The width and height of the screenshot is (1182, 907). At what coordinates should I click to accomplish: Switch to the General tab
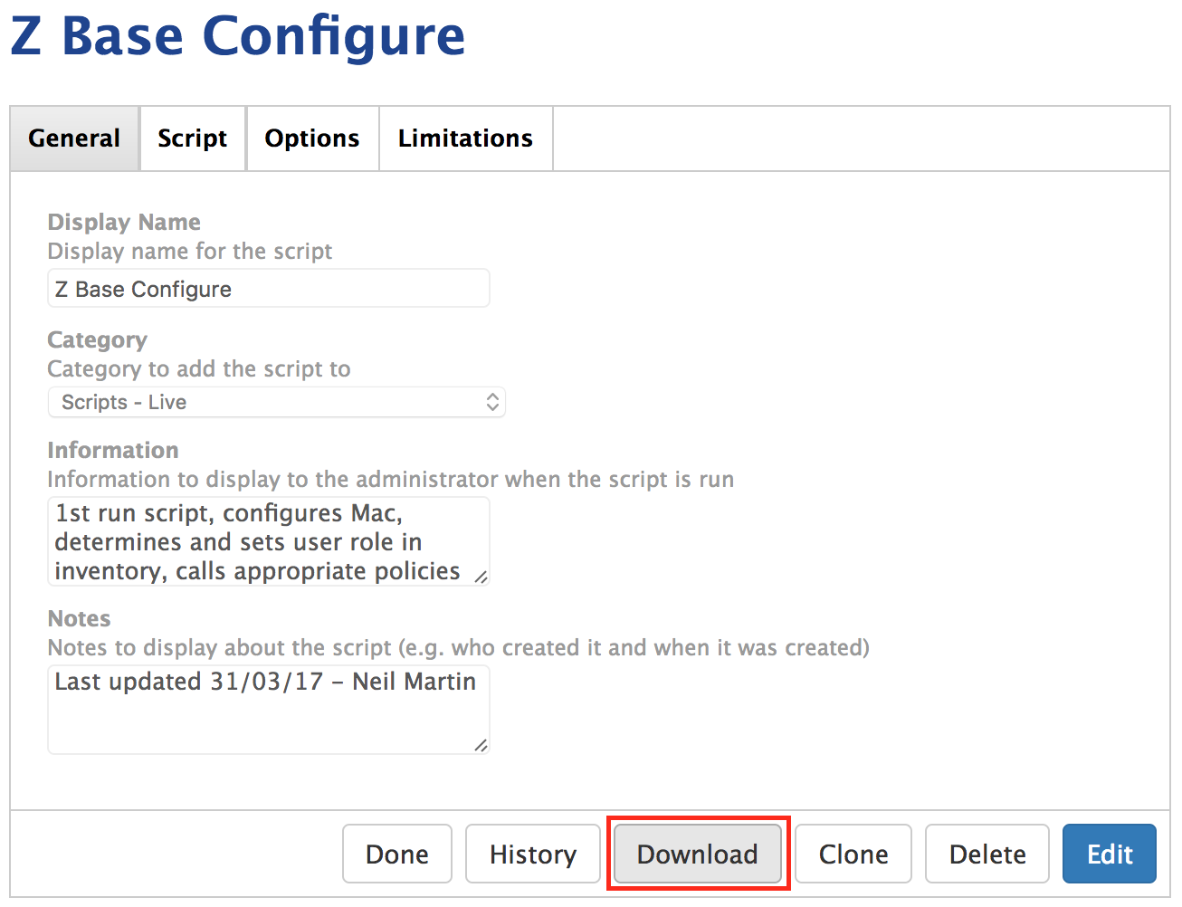[x=74, y=138]
